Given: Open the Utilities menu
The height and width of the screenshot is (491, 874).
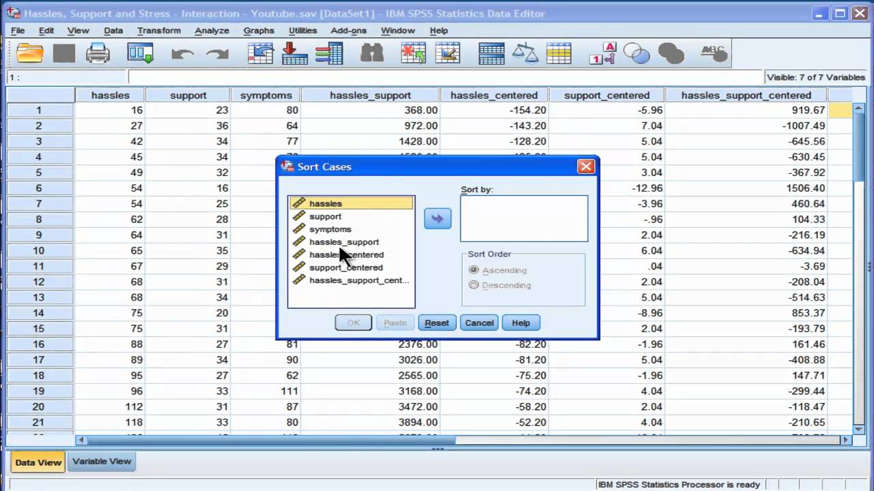Looking at the screenshot, I should tap(302, 31).
